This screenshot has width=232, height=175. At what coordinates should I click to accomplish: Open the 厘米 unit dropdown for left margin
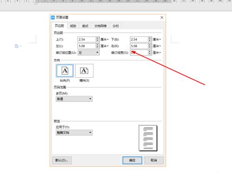104,46
